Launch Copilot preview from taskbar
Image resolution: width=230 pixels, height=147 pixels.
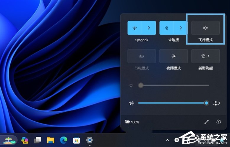[x=25, y=140]
